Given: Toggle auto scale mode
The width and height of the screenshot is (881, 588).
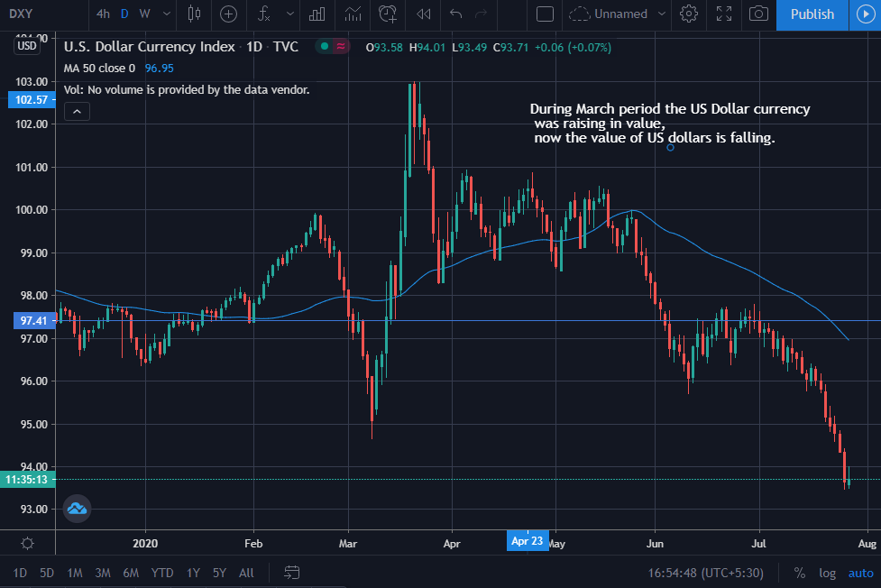Looking at the screenshot, I should [861, 573].
